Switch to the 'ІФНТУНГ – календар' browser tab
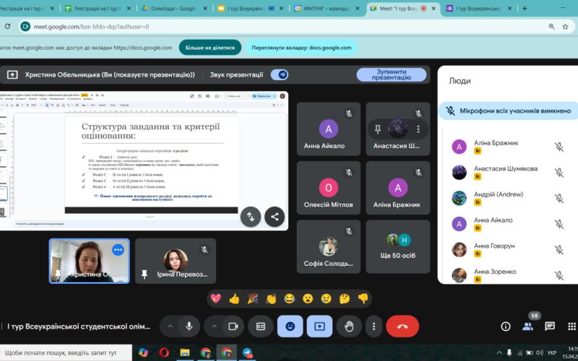The image size is (578, 361). (322, 9)
